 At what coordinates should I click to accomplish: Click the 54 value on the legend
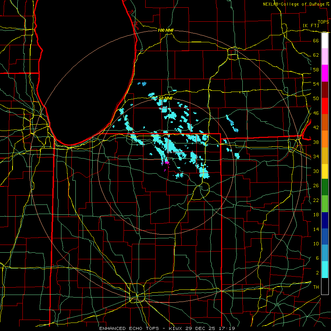[316, 84]
